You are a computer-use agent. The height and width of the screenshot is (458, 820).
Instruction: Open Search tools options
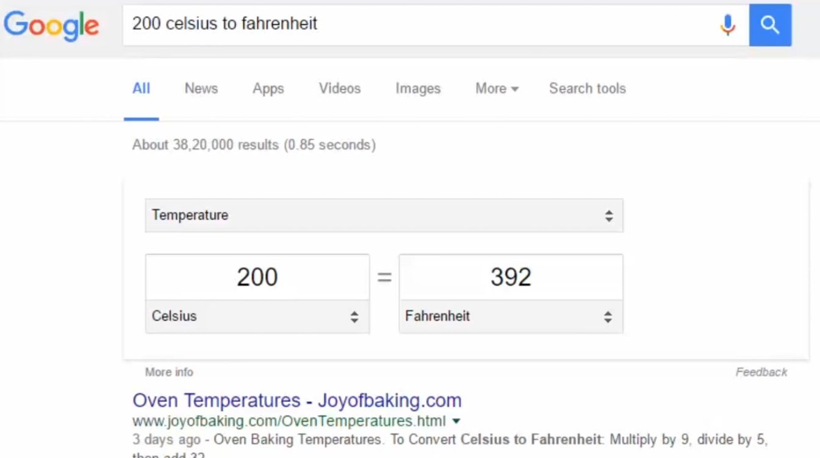click(587, 89)
